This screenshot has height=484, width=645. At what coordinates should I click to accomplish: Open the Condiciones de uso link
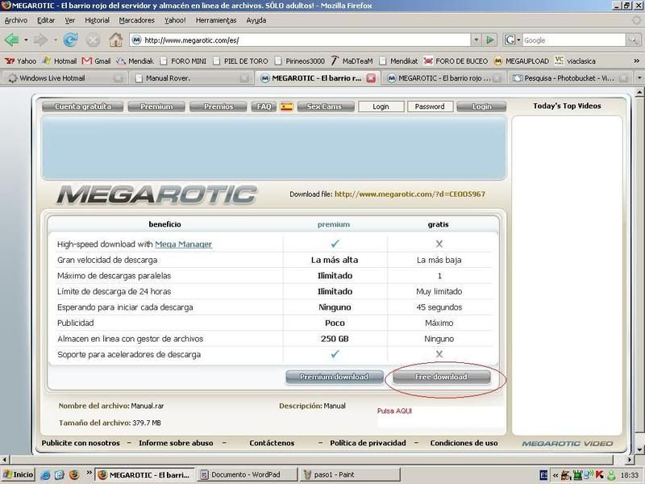click(464, 443)
